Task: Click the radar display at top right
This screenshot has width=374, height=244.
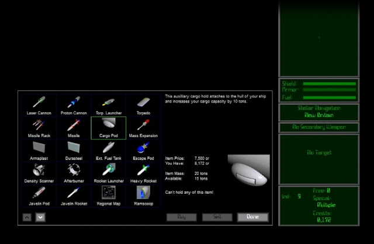Action: click(x=319, y=38)
